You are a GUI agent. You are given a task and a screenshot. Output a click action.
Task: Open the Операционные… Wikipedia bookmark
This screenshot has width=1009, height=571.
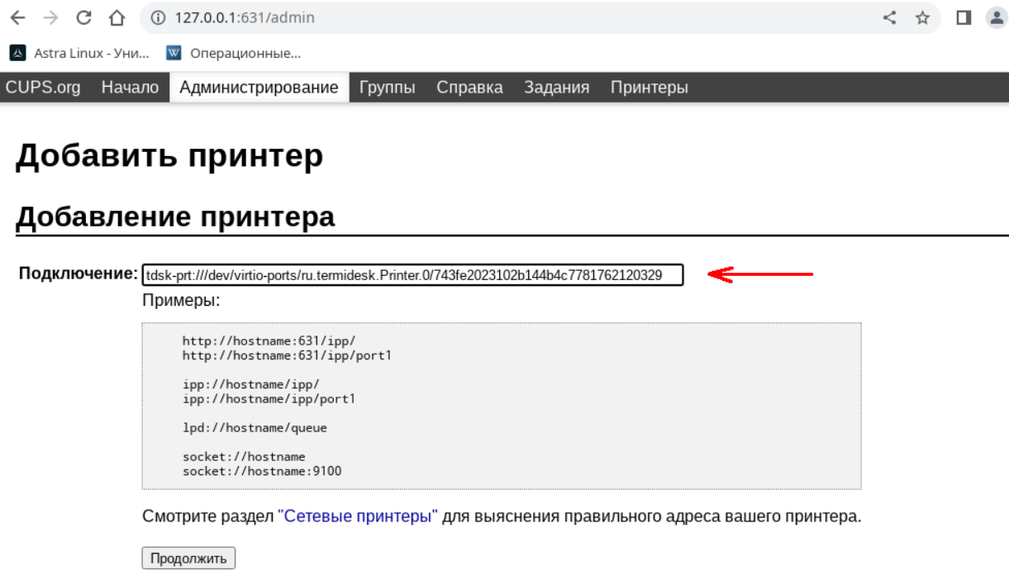point(234,54)
